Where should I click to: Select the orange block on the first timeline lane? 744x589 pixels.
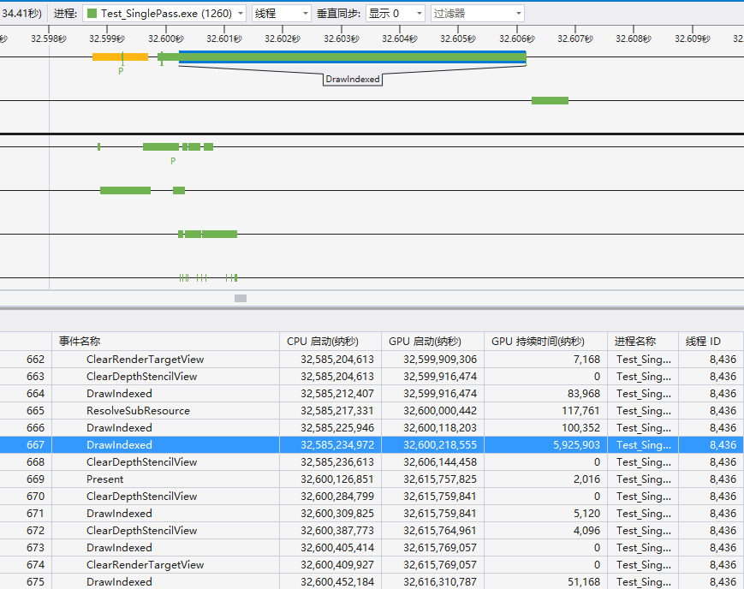point(120,57)
